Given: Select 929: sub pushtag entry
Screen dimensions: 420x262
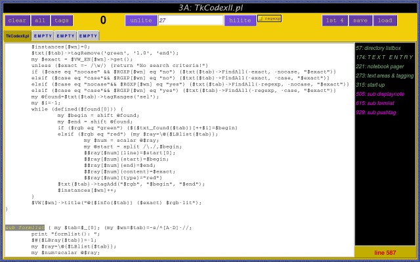Looking at the screenshot, I should click(x=376, y=112).
